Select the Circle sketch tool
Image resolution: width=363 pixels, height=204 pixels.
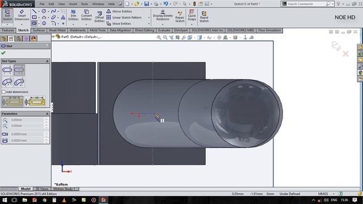[x=44, y=11]
